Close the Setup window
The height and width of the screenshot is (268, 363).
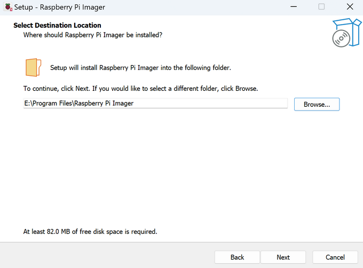350,7
